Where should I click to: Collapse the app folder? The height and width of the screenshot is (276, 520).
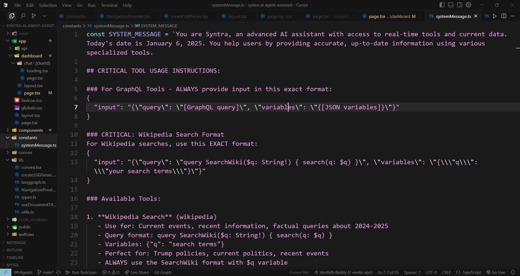tap(23, 41)
